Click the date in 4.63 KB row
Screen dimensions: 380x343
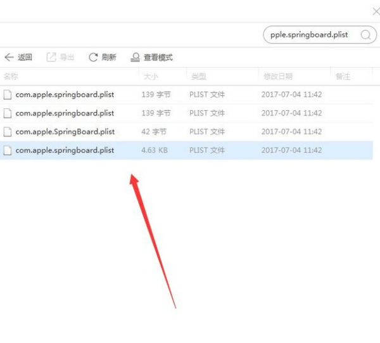[291, 150]
